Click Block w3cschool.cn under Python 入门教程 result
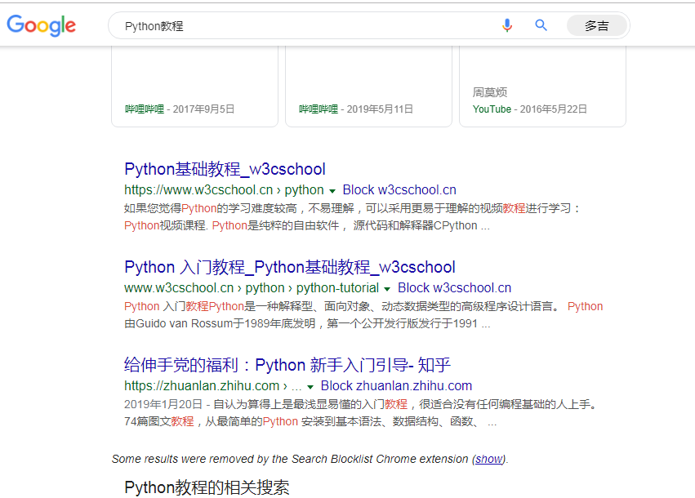 [454, 288]
